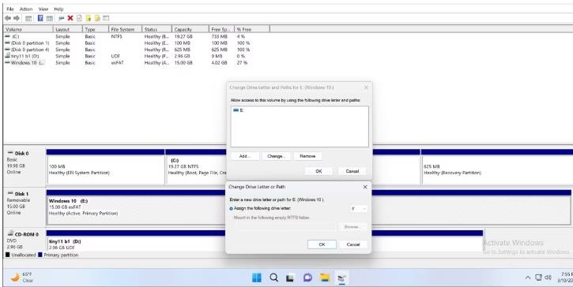Show hidden system tray icons chevron
The image size is (573, 287).
click(x=528, y=278)
